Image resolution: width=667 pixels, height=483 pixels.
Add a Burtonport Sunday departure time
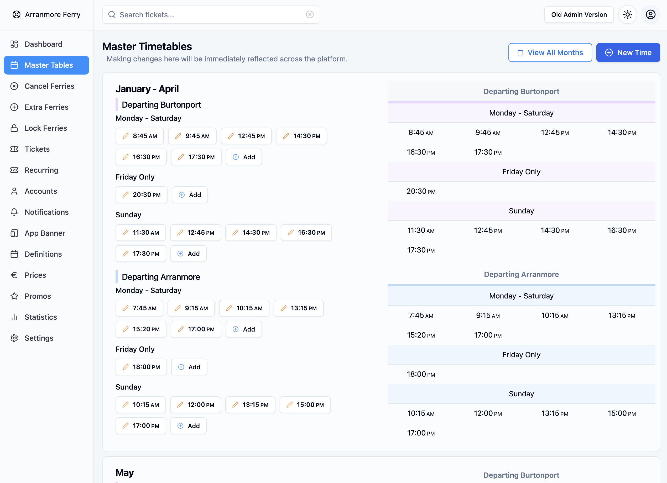coord(189,253)
